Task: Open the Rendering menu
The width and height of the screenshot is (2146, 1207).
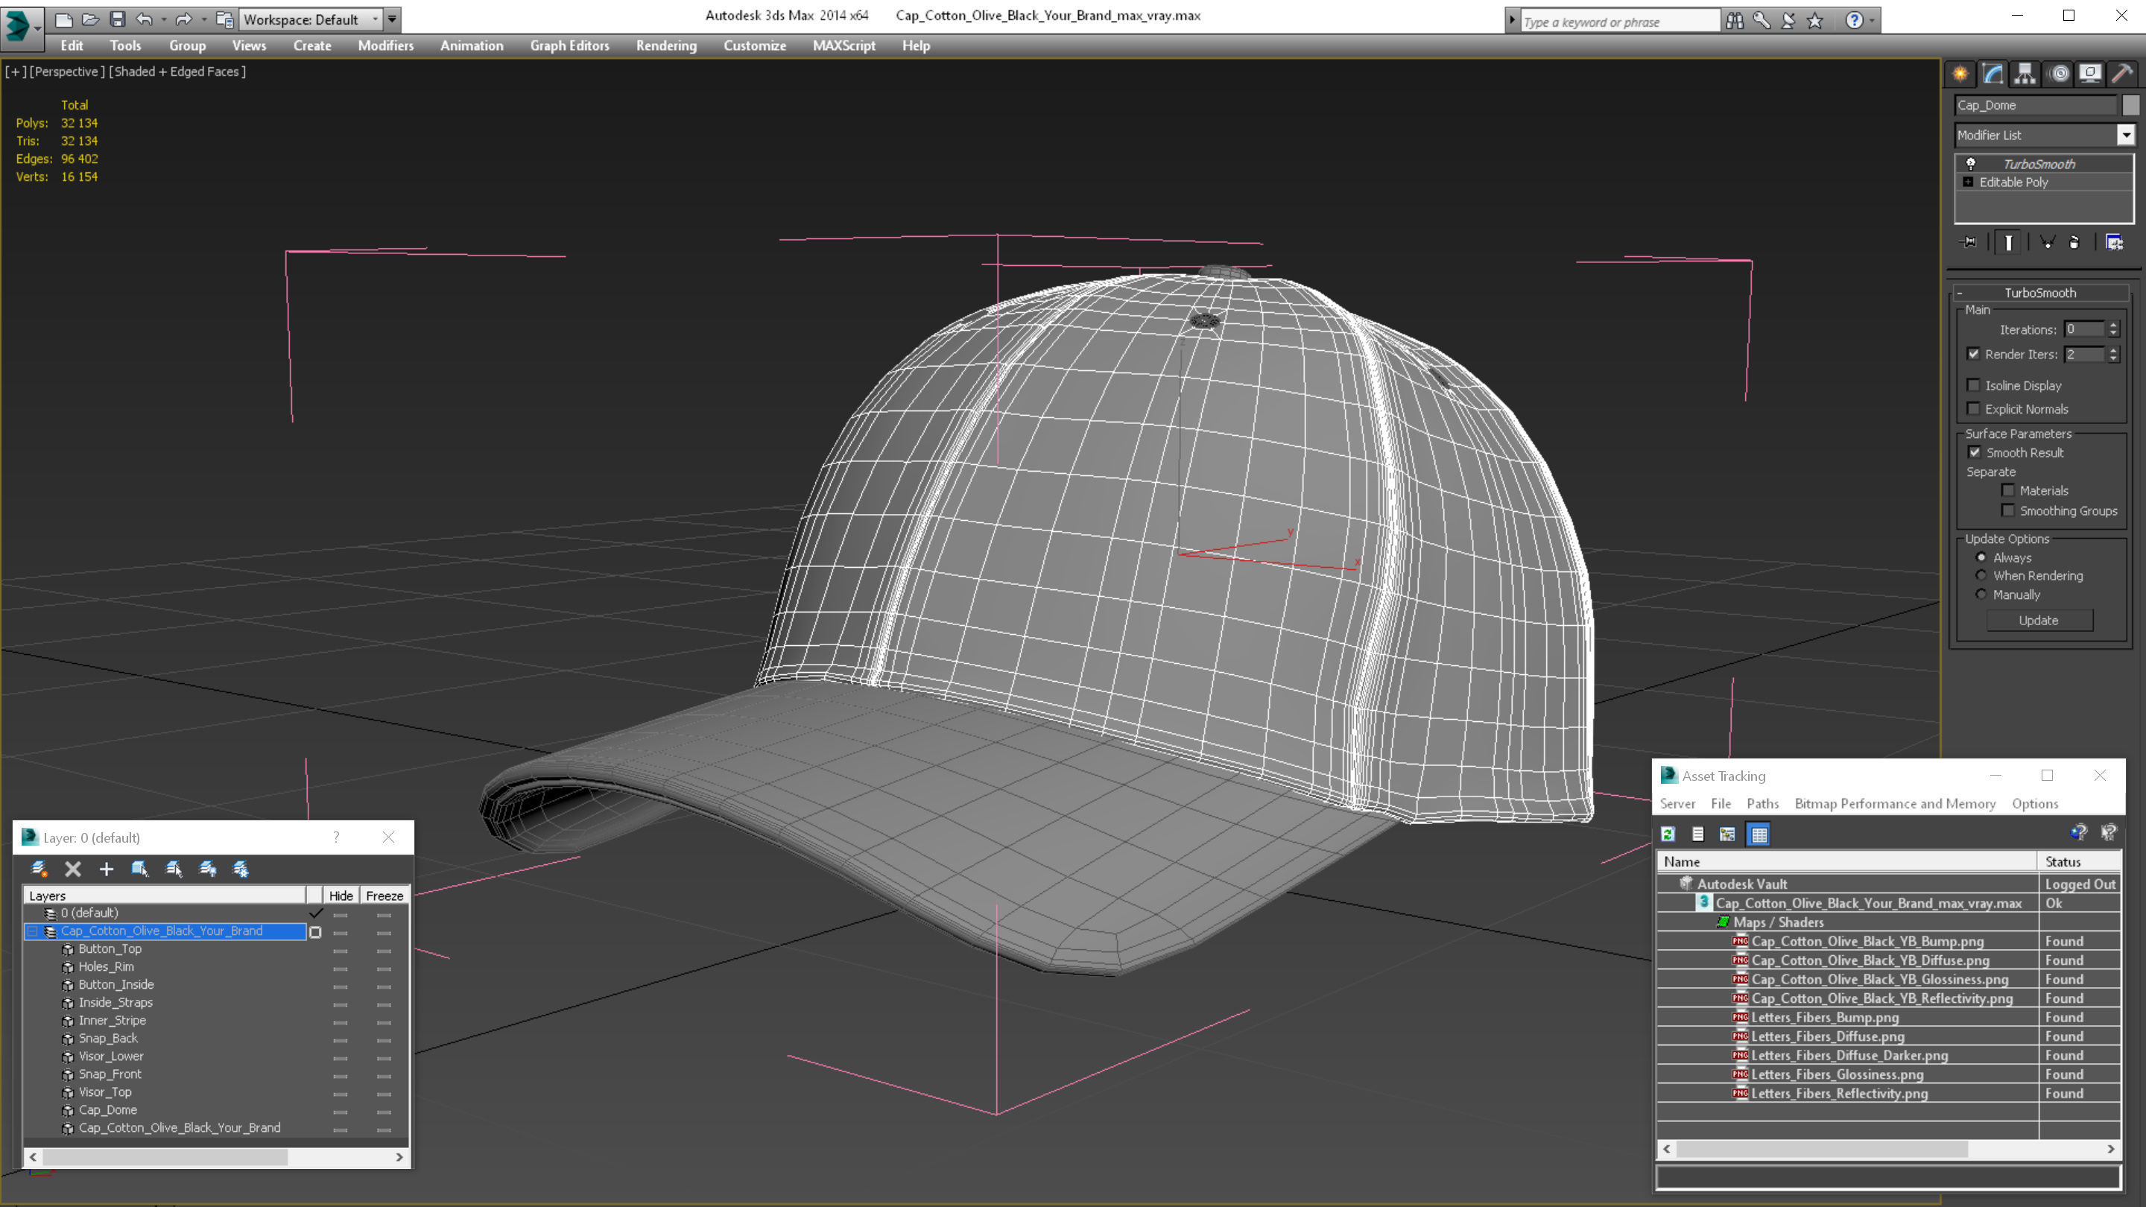Action: pyautogui.click(x=665, y=45)
